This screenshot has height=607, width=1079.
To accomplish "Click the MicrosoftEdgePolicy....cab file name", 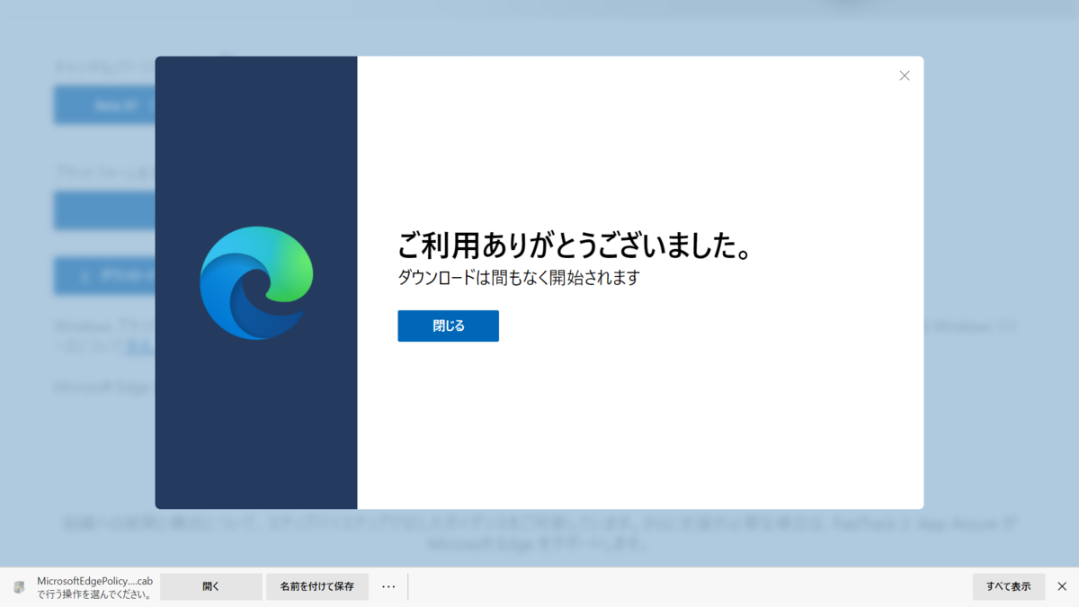I will coord(94,581).
